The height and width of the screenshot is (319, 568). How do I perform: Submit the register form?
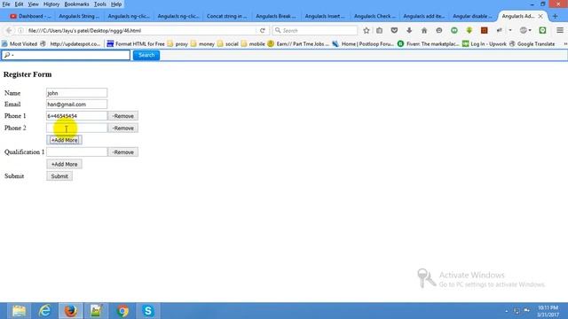[59, 176]
